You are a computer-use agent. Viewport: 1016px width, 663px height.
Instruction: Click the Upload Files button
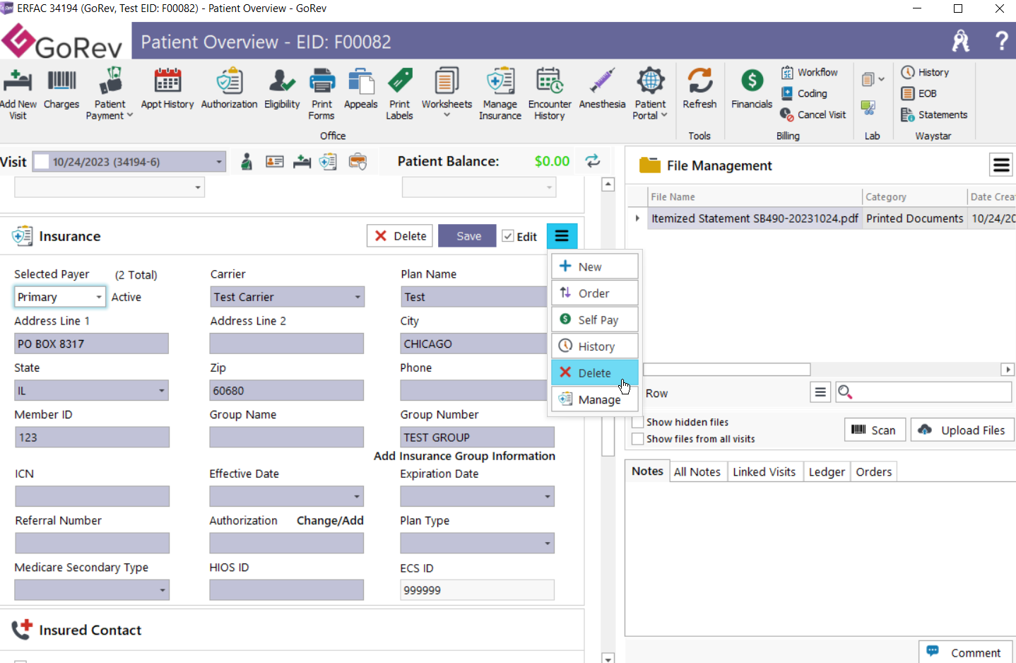click(962, 429)
